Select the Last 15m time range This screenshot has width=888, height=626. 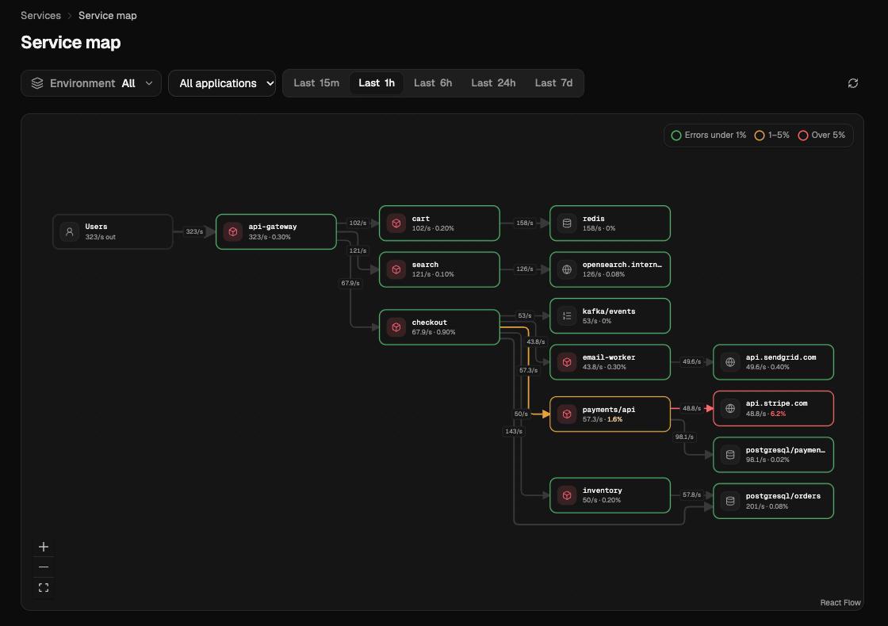click(316, 83)
